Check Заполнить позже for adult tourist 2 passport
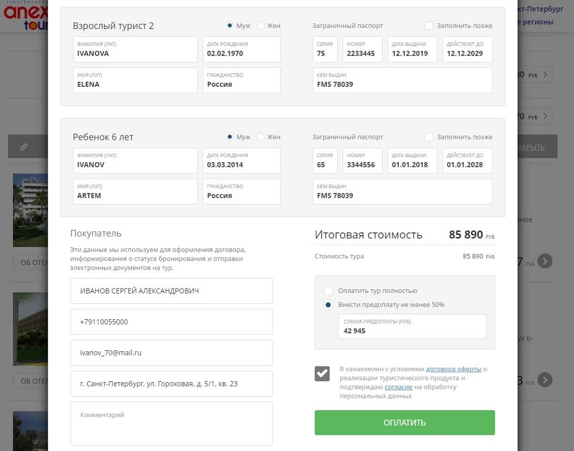The image size is (574, 451). point(429,26)
